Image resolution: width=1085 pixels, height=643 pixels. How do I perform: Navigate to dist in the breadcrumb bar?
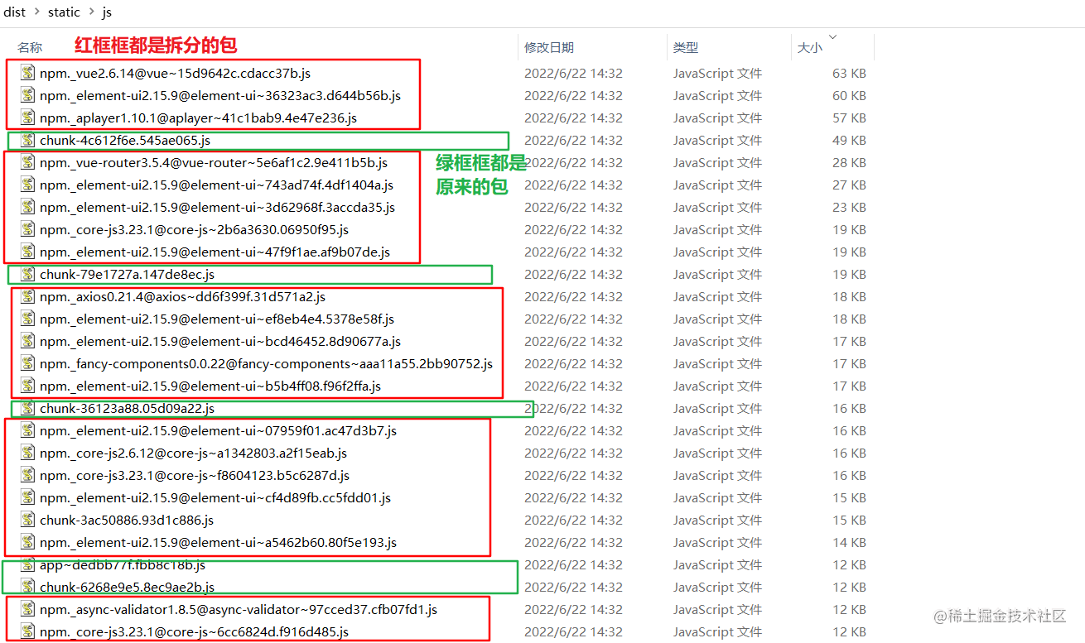[x=14, y=12]
